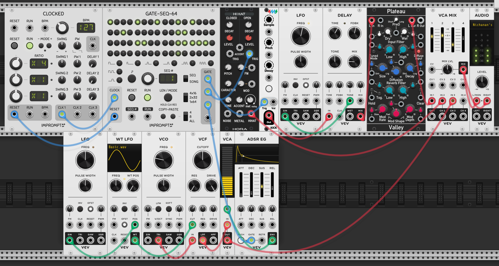Image resolution: width=499 pixels, height=266 pixels.
Task: Click the blue Decay knob on Plateau
Action: [x=410, y=68]
